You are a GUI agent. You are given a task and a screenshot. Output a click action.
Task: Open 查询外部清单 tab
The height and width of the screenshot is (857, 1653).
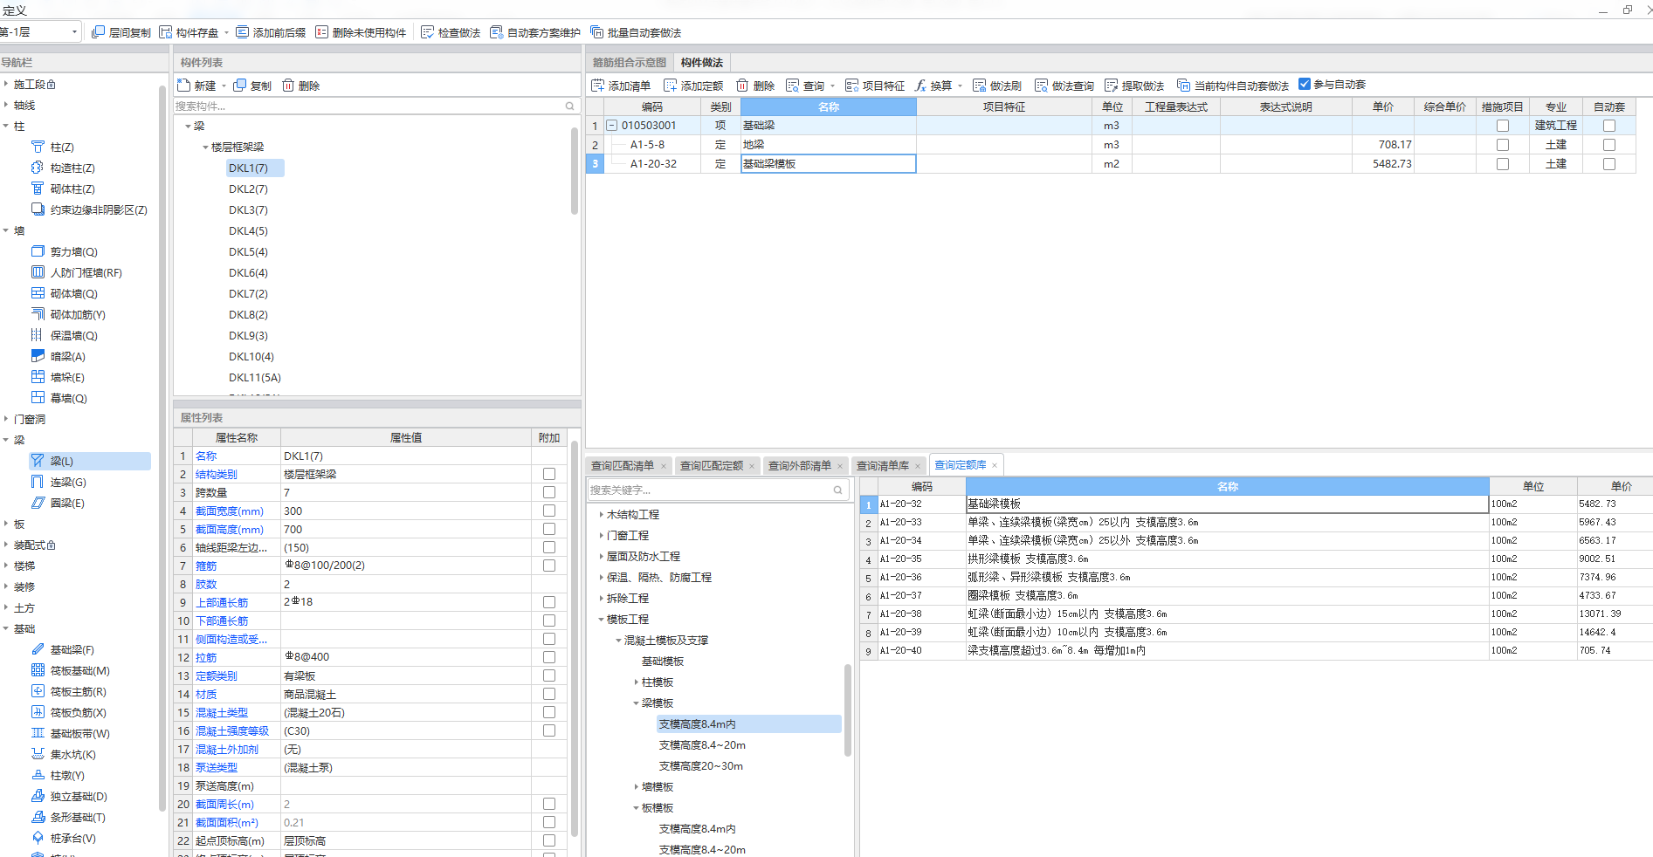pos(800,466)
